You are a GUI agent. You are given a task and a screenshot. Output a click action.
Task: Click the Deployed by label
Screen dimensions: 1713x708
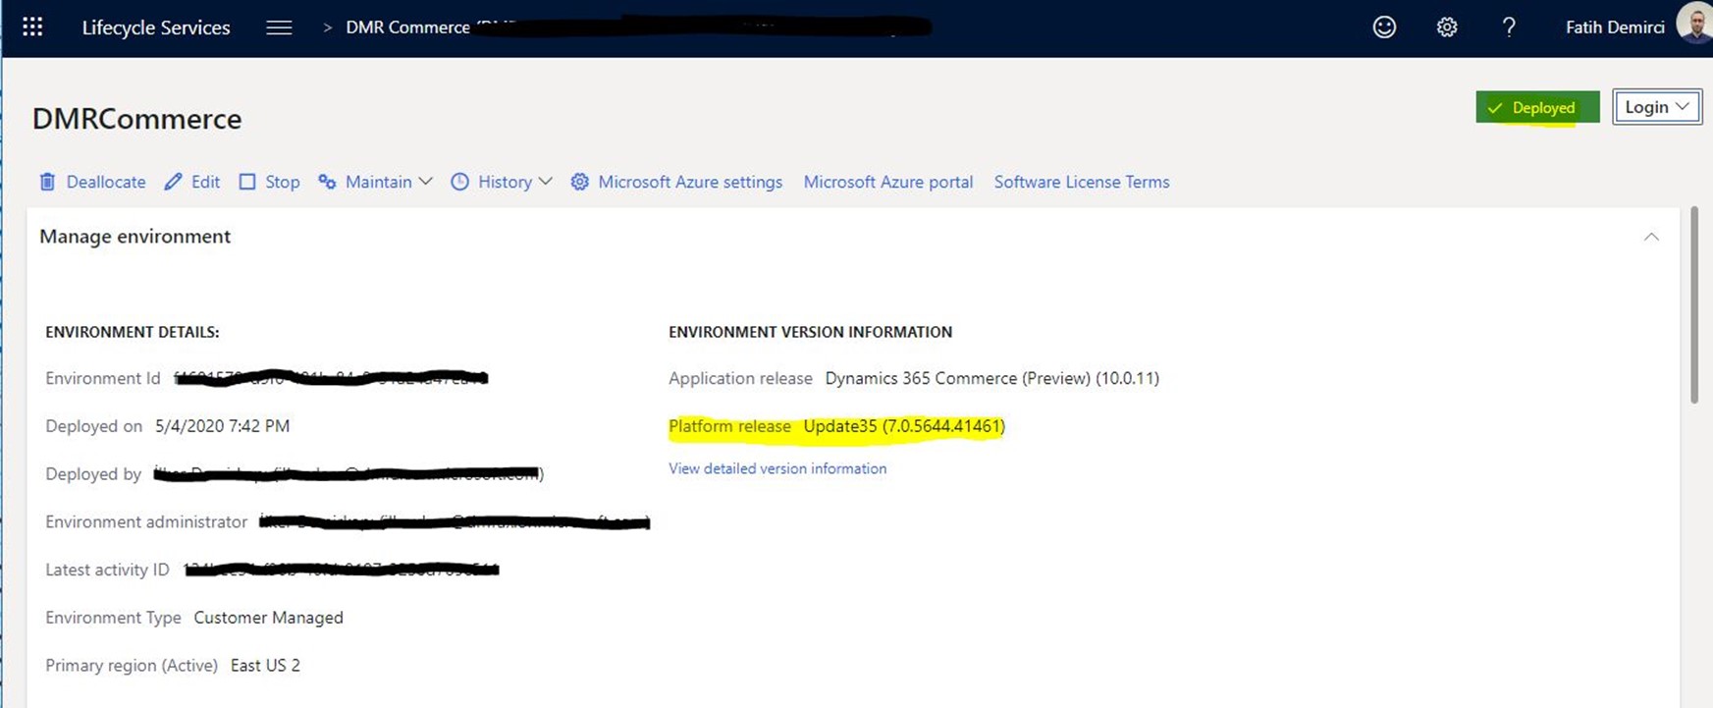(93, 473)
